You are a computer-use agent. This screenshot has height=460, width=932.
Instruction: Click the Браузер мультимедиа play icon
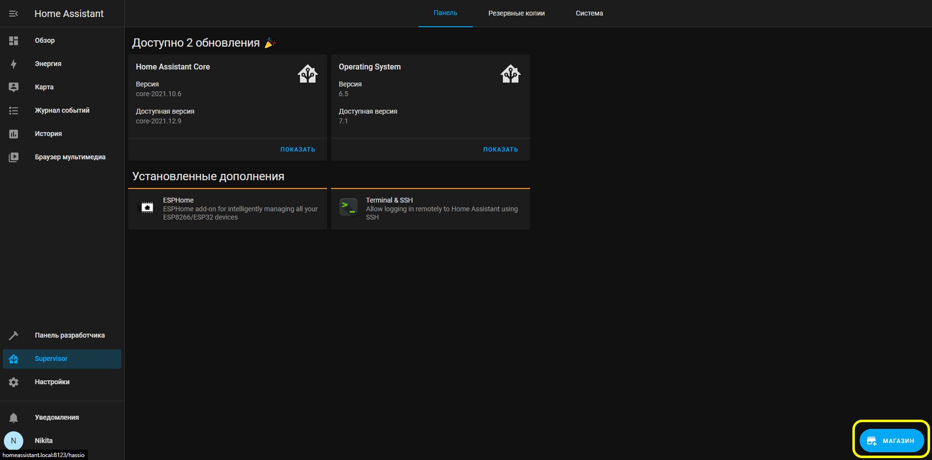coord(14,157)
